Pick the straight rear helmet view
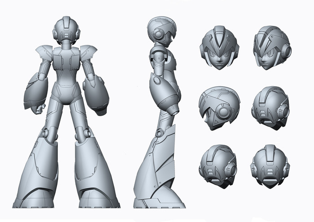Image resolution: width=314 pixels, height=222 pixels. click(x=270, y=166)
